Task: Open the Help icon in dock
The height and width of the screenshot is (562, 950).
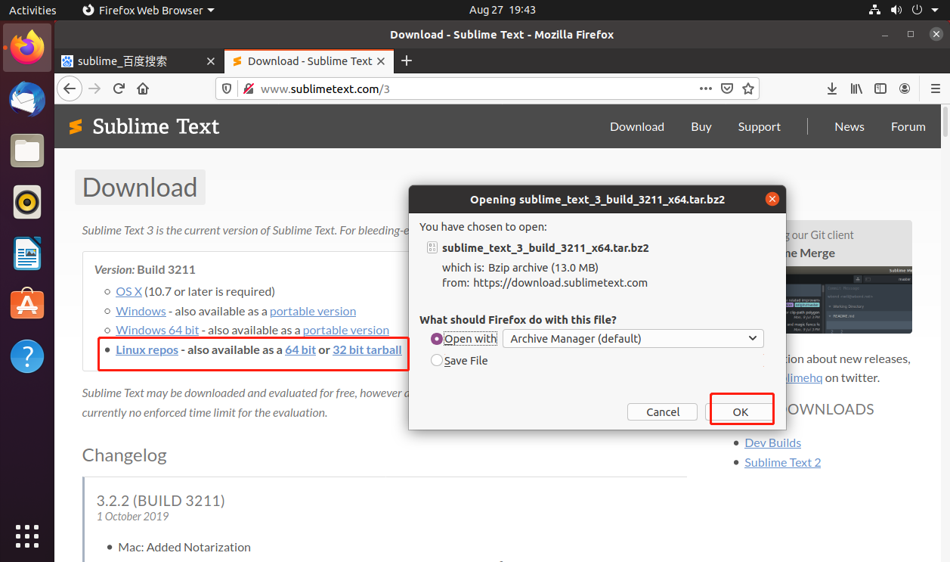Action: 27,356
